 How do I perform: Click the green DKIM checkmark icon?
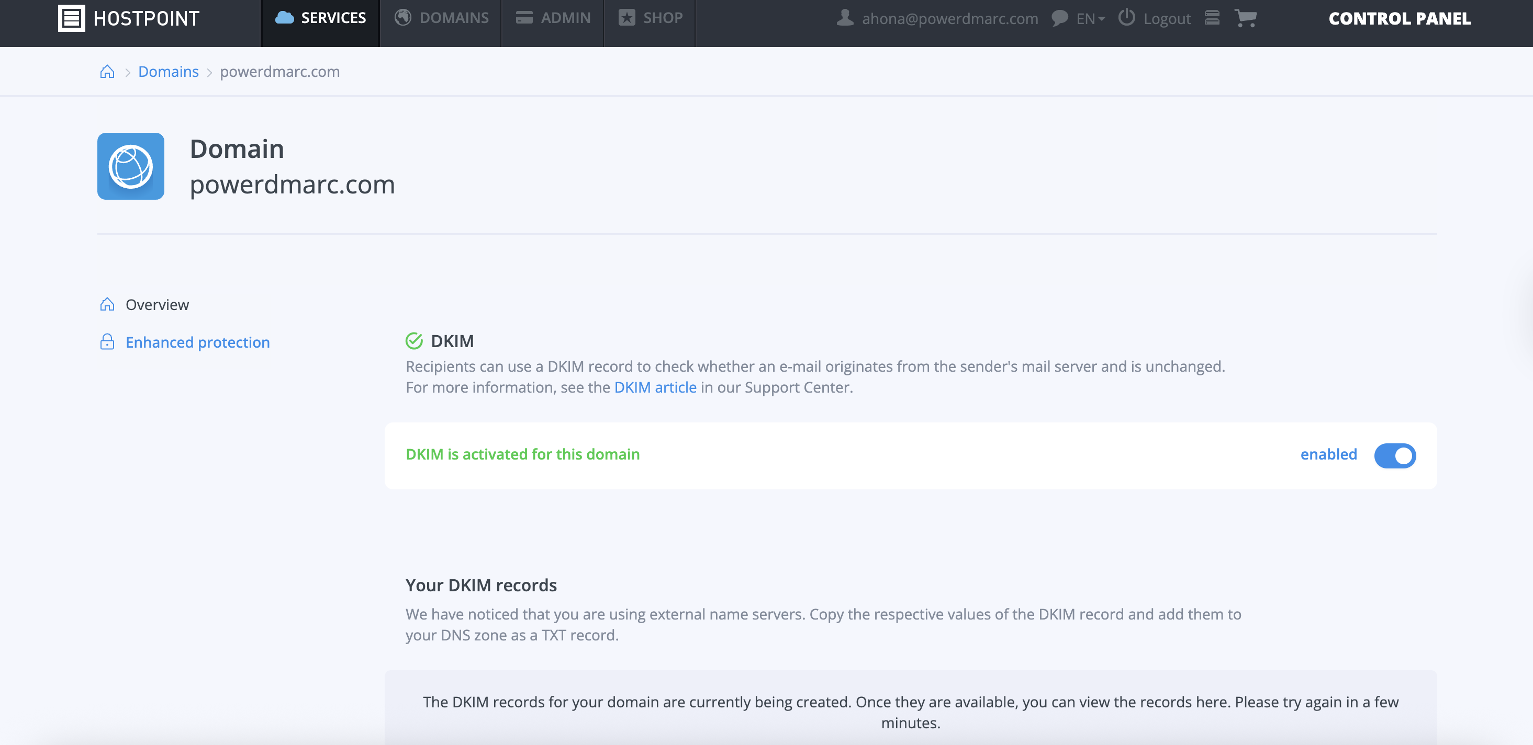(x=414, y=341)
